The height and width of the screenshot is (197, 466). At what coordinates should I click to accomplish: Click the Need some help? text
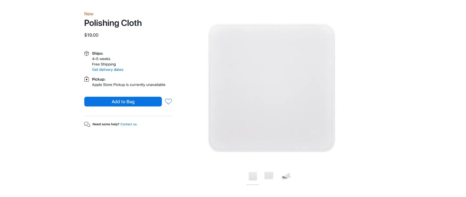(x=106, y=124)
